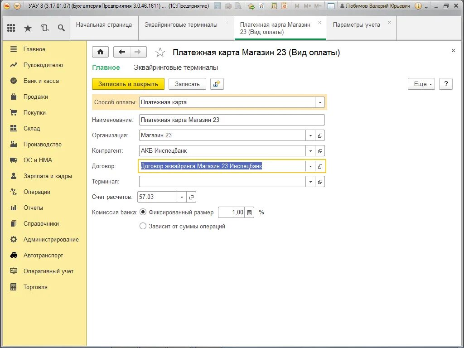Viewport: 464px width, 348px height.
Task: Open title bar dropdown arrow near logo
Action: (x=17, y=6)
